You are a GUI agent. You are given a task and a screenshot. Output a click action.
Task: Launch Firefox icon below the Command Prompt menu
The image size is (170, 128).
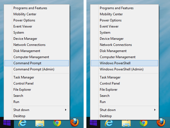click(74, 122)
